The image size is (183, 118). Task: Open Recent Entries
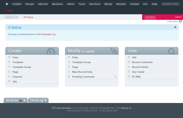(x=140, y=67)
